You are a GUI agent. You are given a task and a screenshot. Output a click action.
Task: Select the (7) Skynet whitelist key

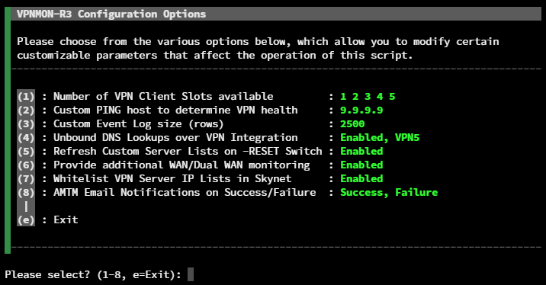click(x=26, y=179)
